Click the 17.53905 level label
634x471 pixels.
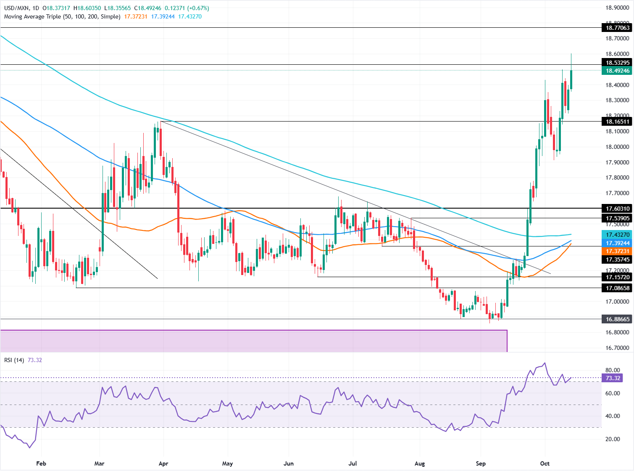coord(617,218)
